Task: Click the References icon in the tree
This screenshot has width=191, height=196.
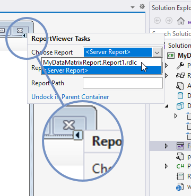Action: point(180,76)
